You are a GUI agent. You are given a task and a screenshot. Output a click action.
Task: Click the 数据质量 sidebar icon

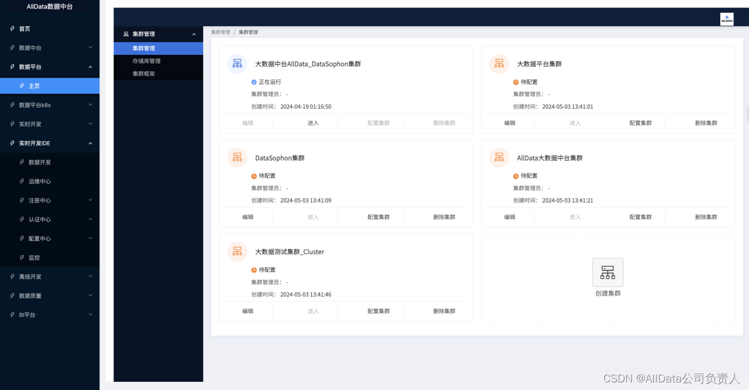(12, 296)
